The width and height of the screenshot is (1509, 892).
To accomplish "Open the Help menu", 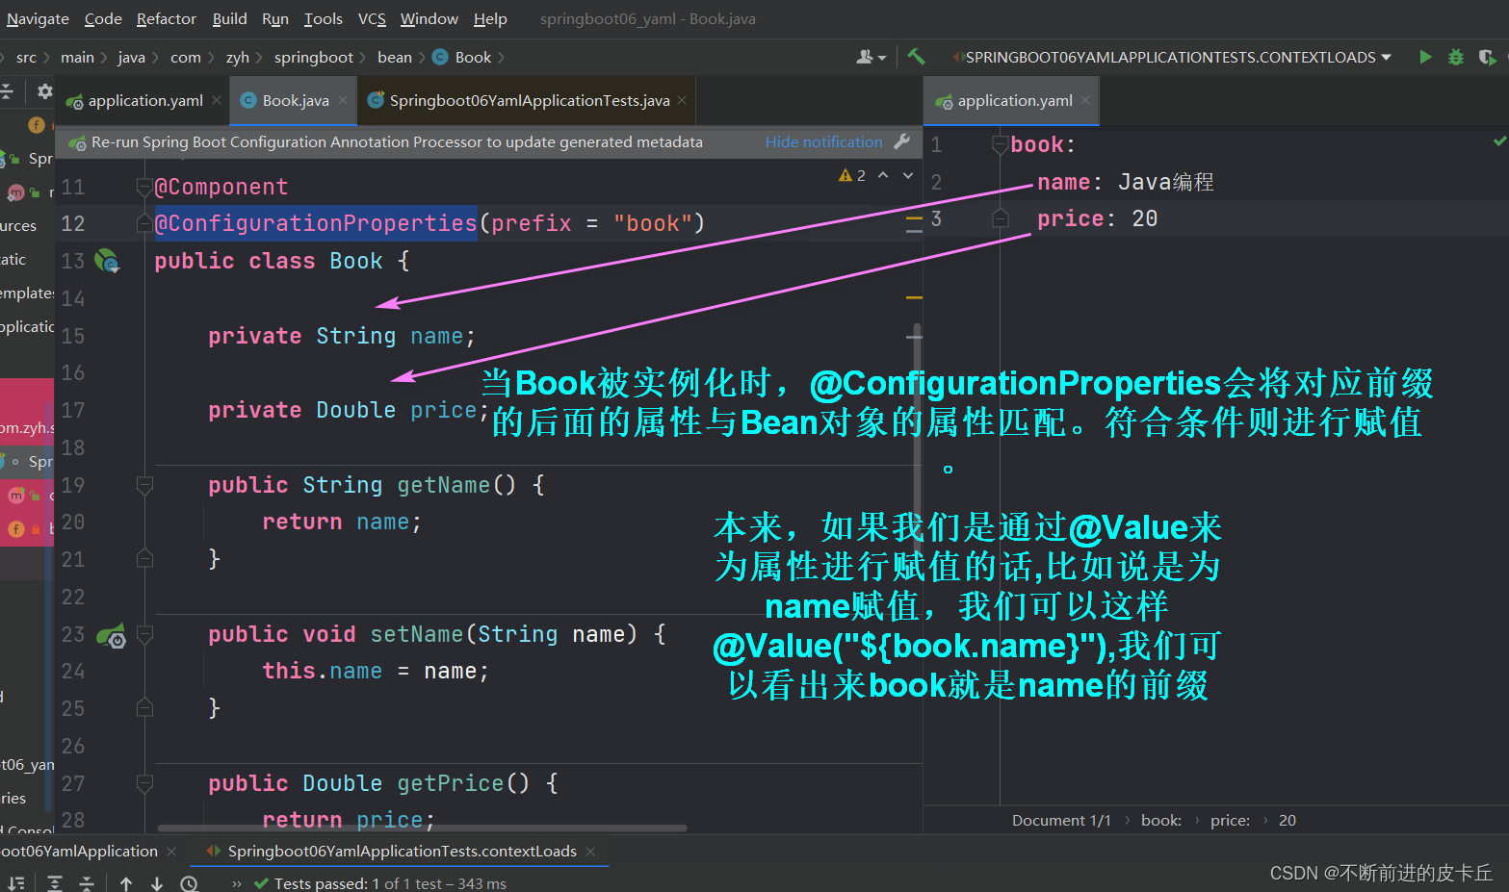I will 490,19.
